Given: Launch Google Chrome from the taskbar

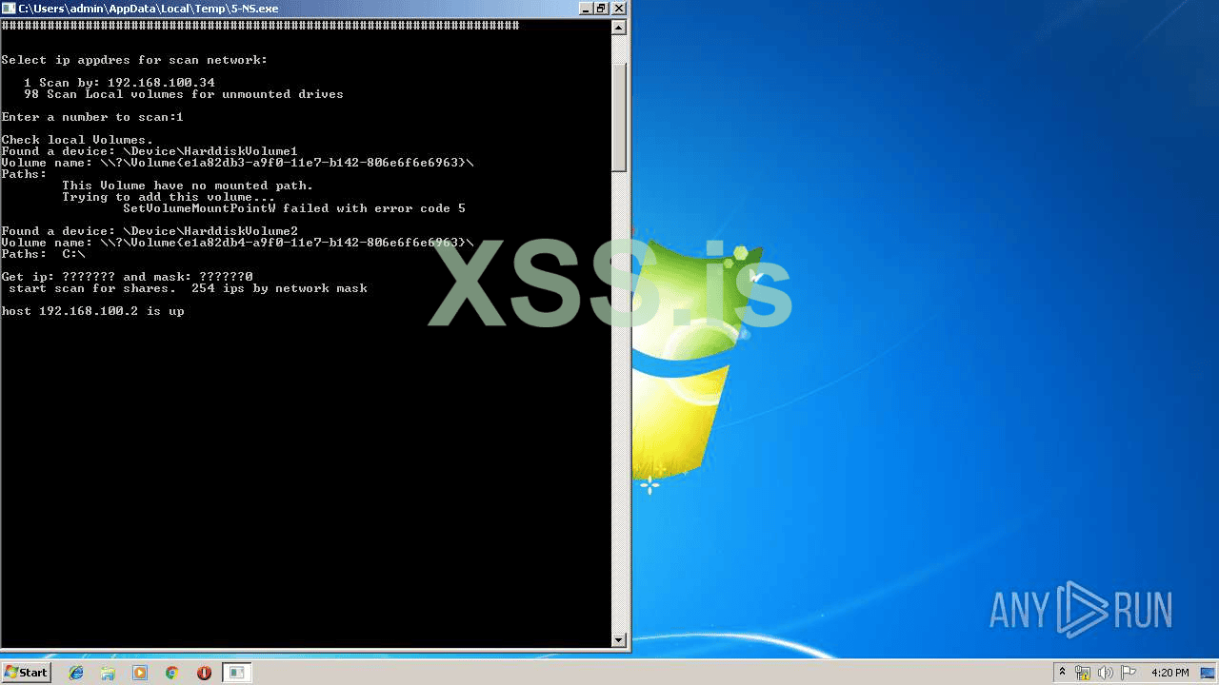Looking at the screenshot, I should (x=171, y=673).
